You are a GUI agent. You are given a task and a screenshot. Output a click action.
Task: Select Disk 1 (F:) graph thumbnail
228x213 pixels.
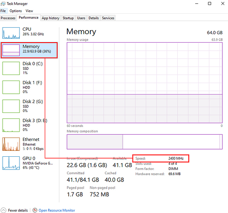(x=11, y=87)
